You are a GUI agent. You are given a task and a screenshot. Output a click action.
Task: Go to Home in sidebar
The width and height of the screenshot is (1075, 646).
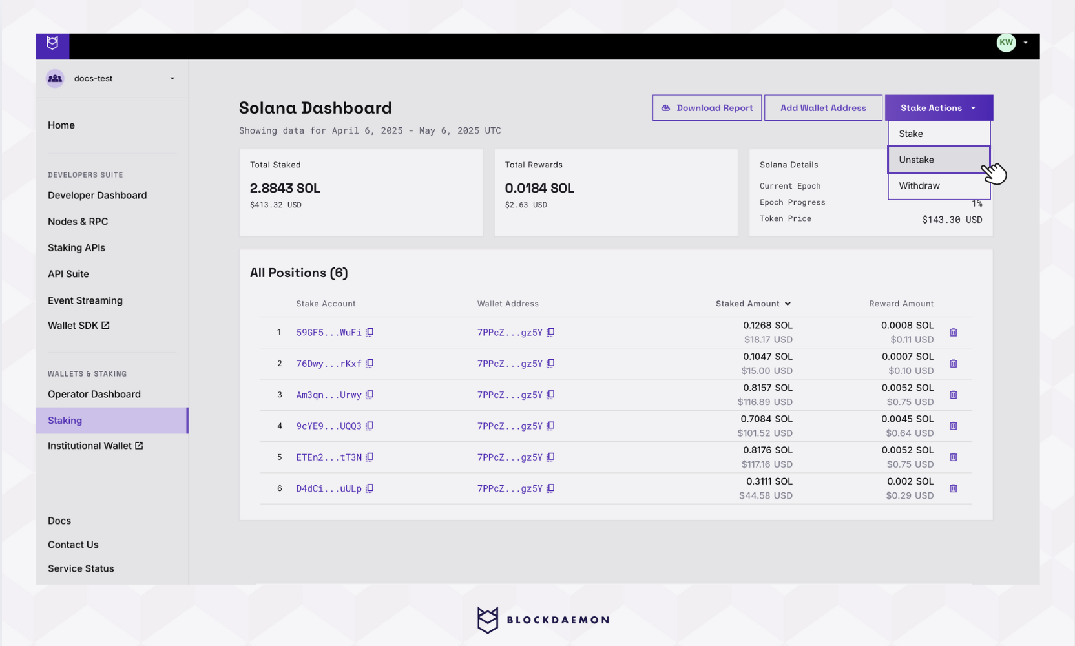point(61,125)
